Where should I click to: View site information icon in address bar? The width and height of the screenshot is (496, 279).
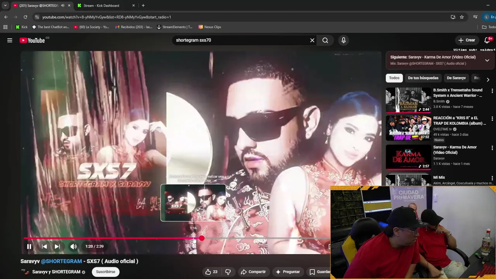tap(37, 17)
